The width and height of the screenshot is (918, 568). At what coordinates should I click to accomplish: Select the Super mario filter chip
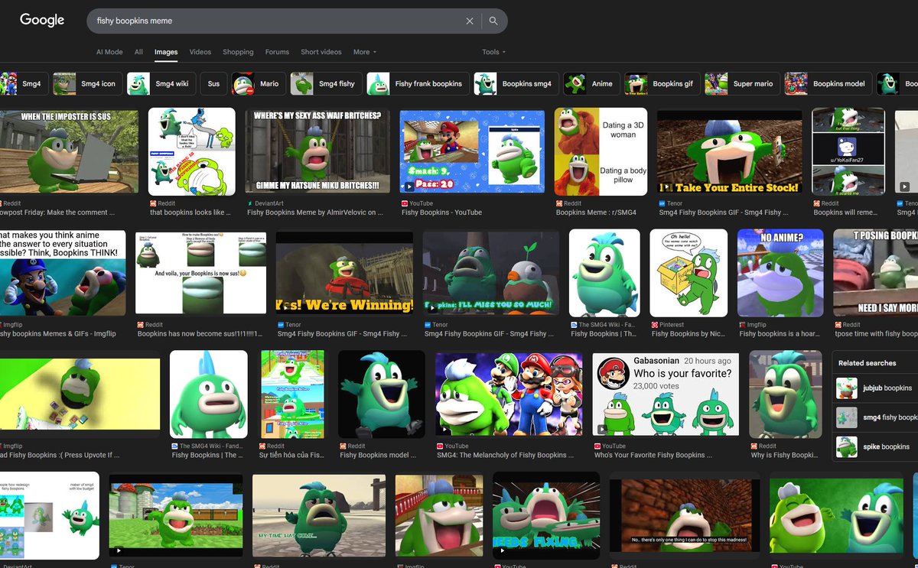[741, 83]
